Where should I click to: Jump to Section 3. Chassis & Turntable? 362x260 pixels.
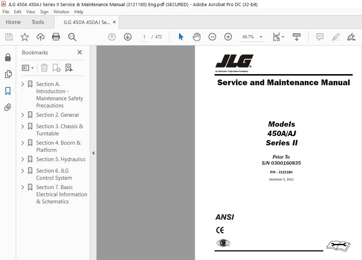point(60,130)
